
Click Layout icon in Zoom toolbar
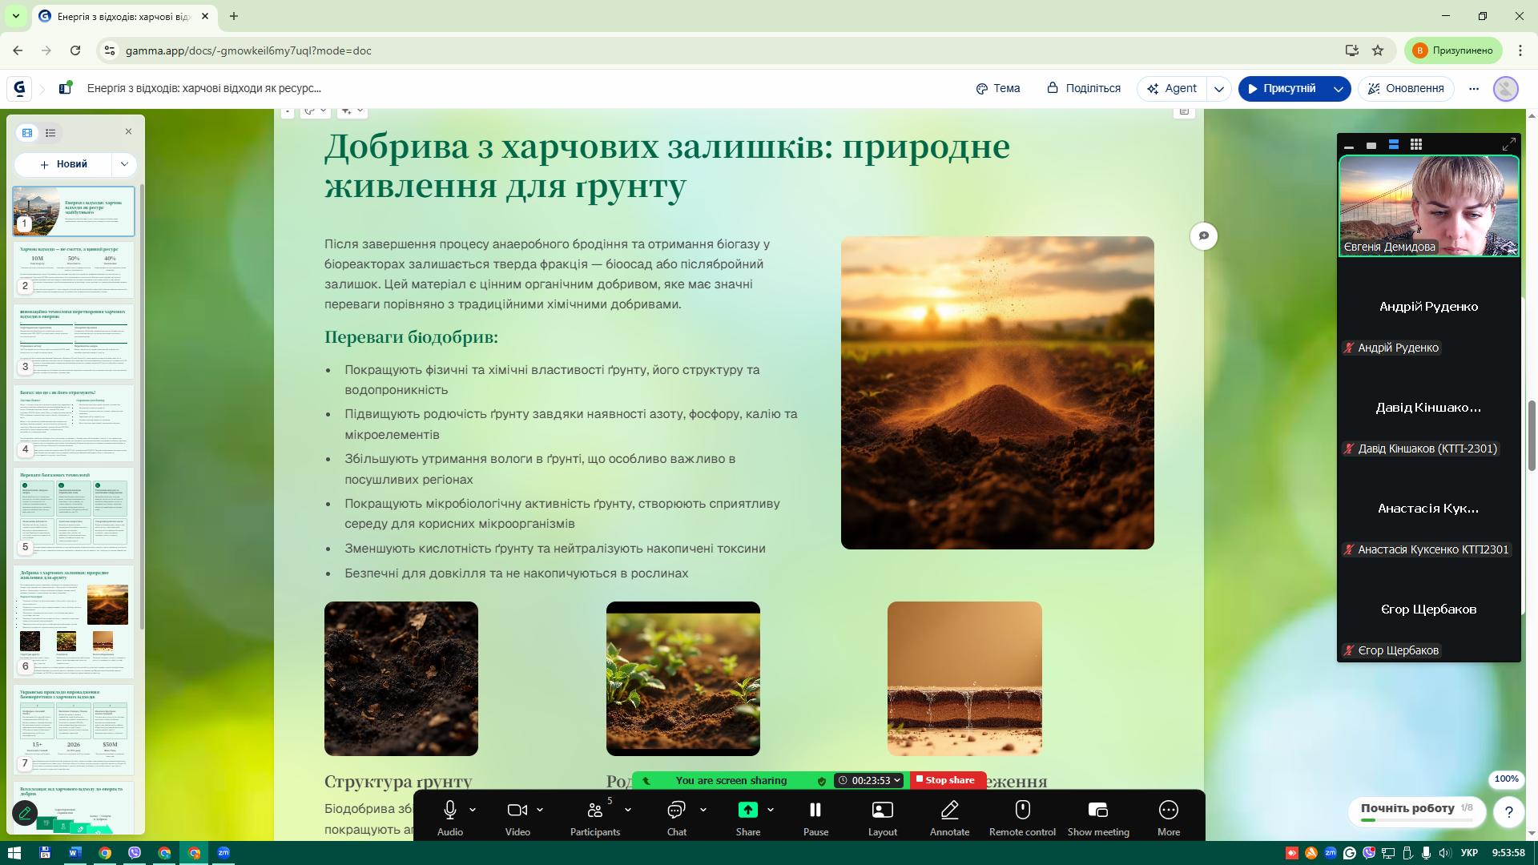click(x=882, y=811)
